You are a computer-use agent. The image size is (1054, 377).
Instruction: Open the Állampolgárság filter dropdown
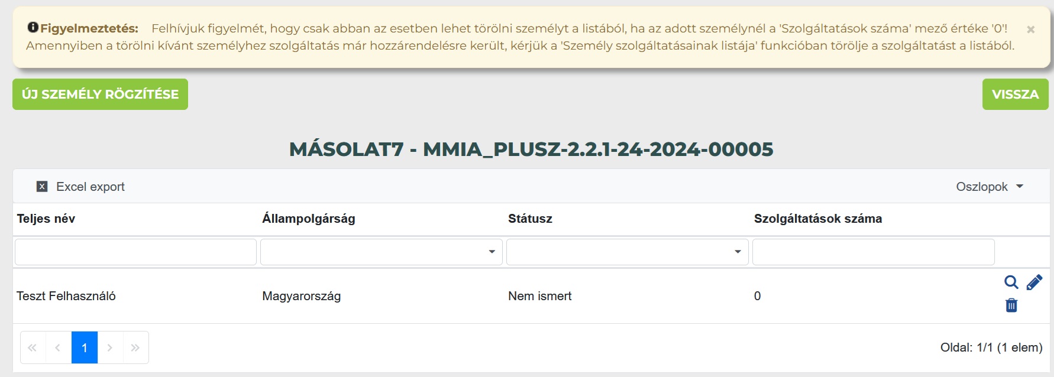(x=381, y=252)
